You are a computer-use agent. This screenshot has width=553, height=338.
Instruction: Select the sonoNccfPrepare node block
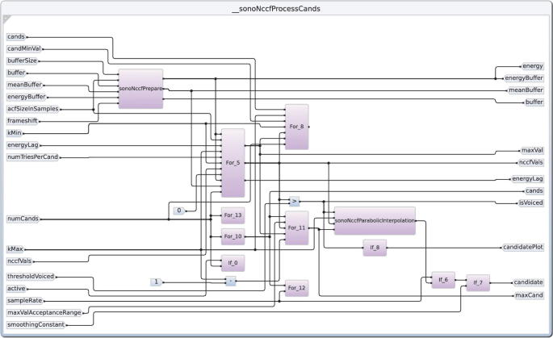[x=140, y=89]
